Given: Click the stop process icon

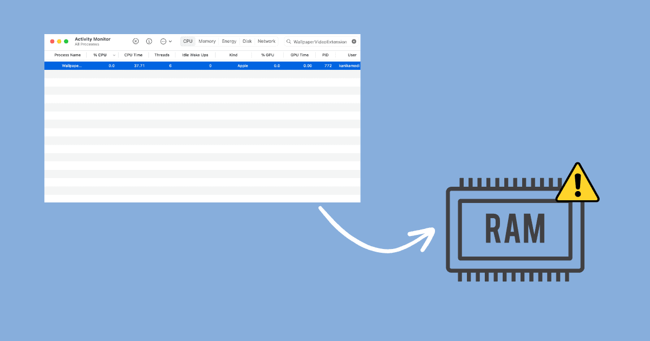Looking at the screenshot, I should tap(135, 41).
